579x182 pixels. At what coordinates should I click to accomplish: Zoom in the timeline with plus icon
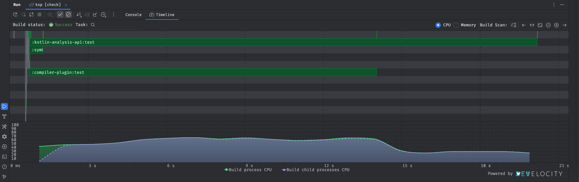556,25
